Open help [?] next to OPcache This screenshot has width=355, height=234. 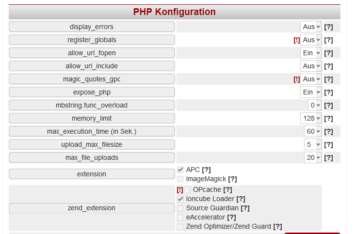click(x=227, y=190)
